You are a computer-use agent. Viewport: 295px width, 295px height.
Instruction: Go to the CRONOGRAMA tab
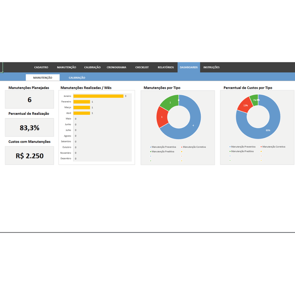(x=117, y=67)
